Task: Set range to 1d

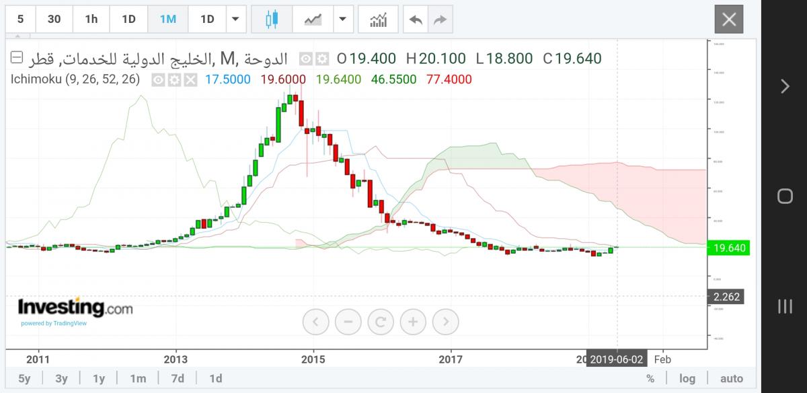Action: point(216,379)
